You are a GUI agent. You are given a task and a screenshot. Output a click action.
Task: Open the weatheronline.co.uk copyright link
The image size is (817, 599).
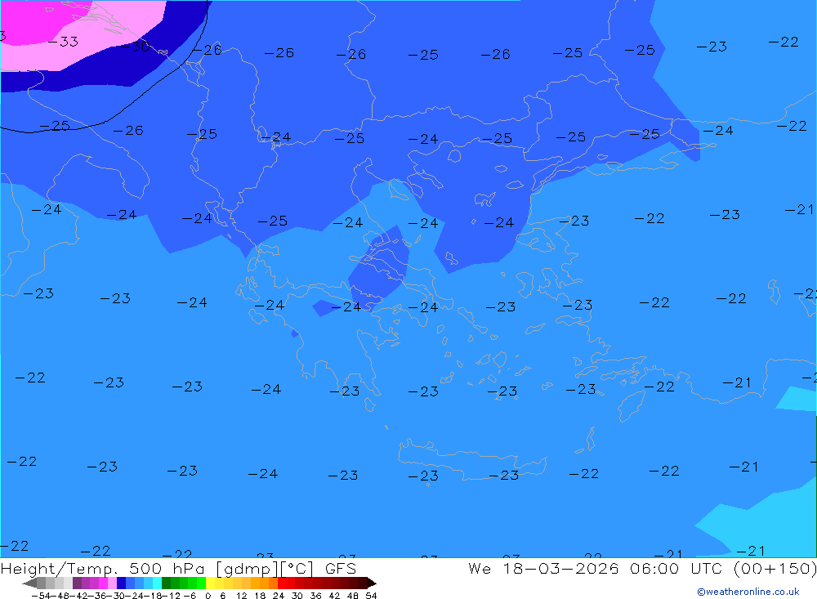point(748,592)
